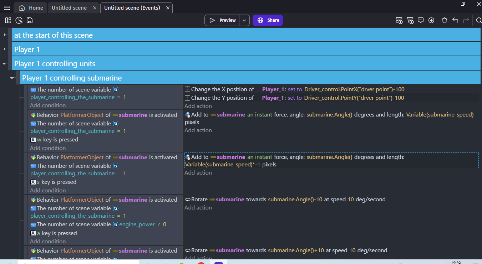Image resolution: width=482 pixels, height=264 pixels.
Task: Click the purple Share button
Action: (x=268, y=20)
